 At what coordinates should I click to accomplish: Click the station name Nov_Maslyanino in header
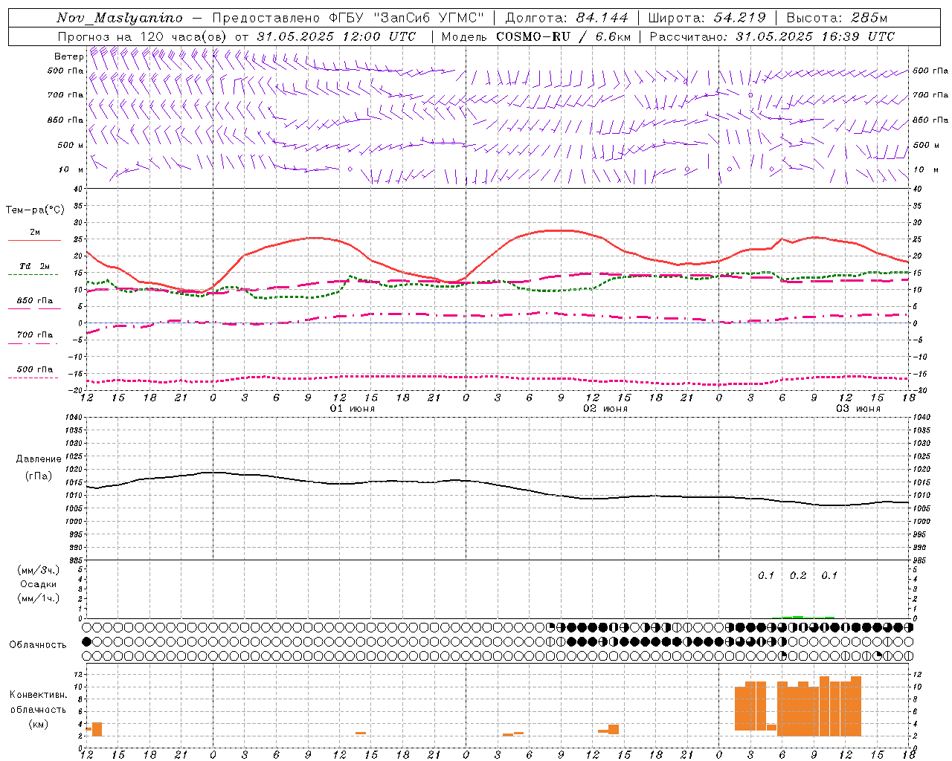coord(120,18)
